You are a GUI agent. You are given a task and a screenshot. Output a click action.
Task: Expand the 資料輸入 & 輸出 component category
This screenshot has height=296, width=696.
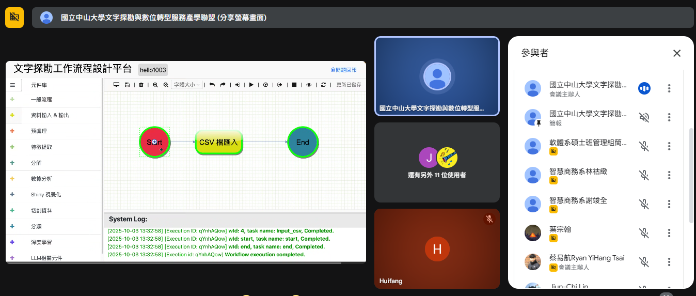(x=50, y=115)
